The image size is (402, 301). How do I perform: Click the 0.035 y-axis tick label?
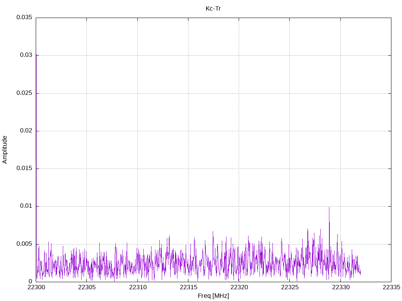click(24, 18)
